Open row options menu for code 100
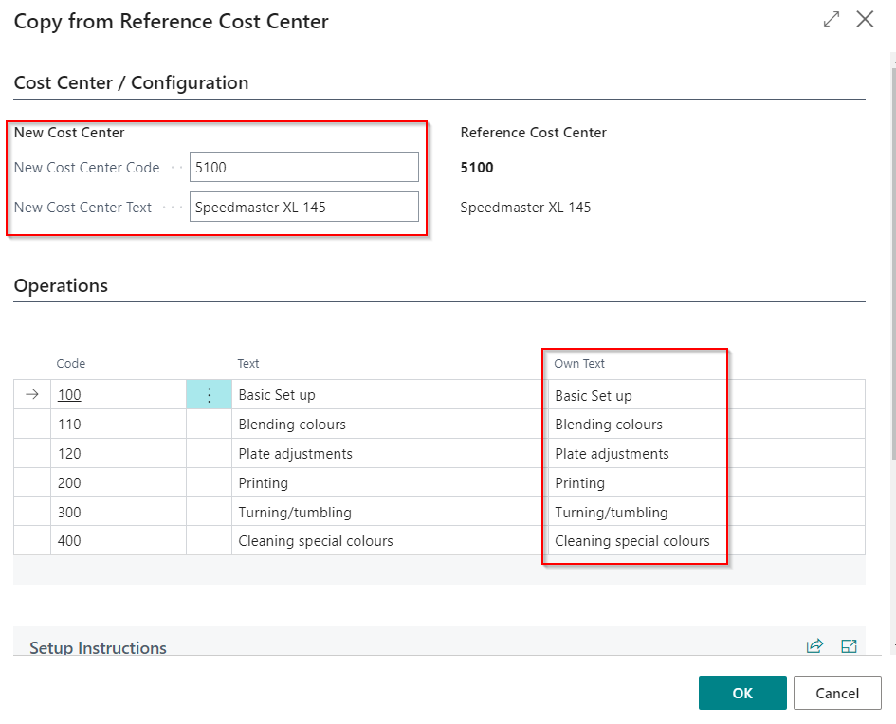 [x=210, y=394]
